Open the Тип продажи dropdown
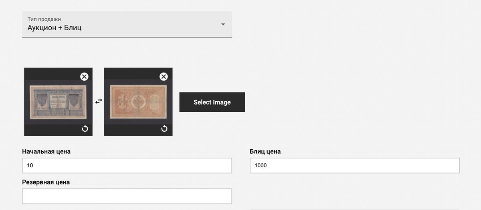The height and width of the screenshot is (210, 481). (x=127, y=24)
